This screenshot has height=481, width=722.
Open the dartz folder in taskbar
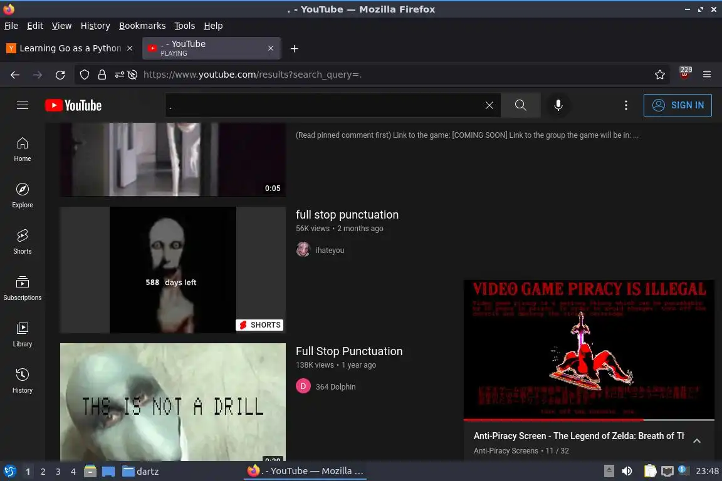point(140,472)
